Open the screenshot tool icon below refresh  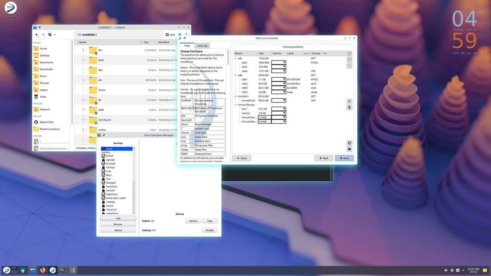(x=349, y=149)
